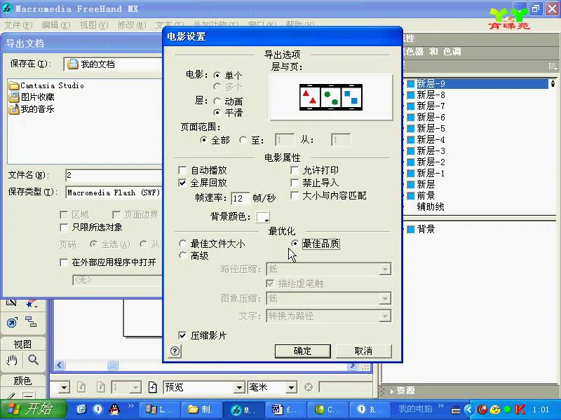Click the next page icon in the status bar
Screen dimensions: 561x420
(100, 387)
